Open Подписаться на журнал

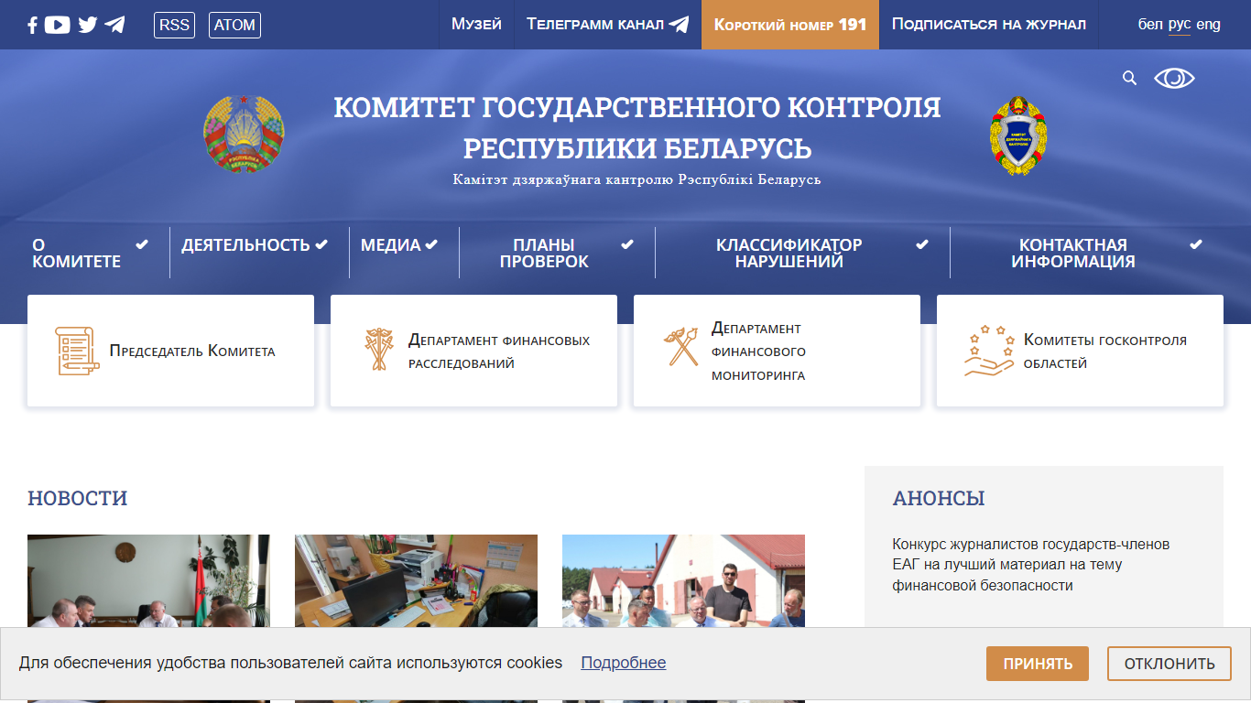point(989,25)
